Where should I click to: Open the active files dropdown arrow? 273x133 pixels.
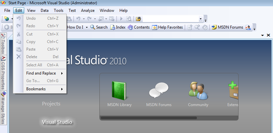[262, 35]
